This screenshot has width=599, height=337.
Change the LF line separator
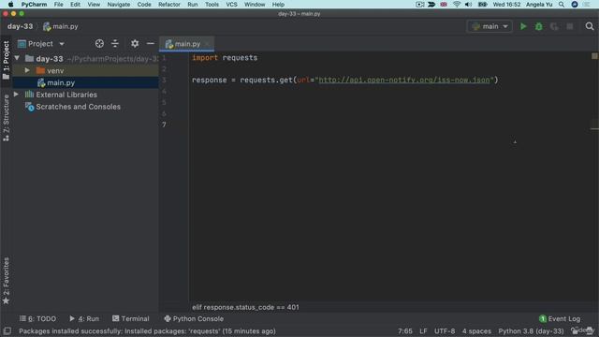(x=423, y=331)
